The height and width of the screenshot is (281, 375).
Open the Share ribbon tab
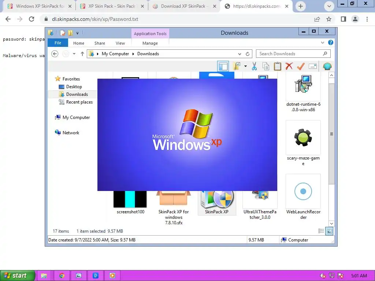(x=100, y=43)
